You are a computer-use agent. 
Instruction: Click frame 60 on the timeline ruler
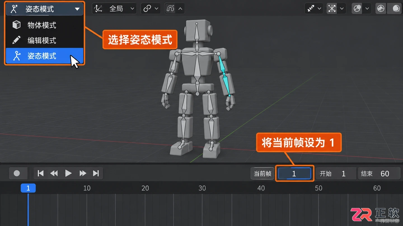pyautogui.click(x=377, y=188)
